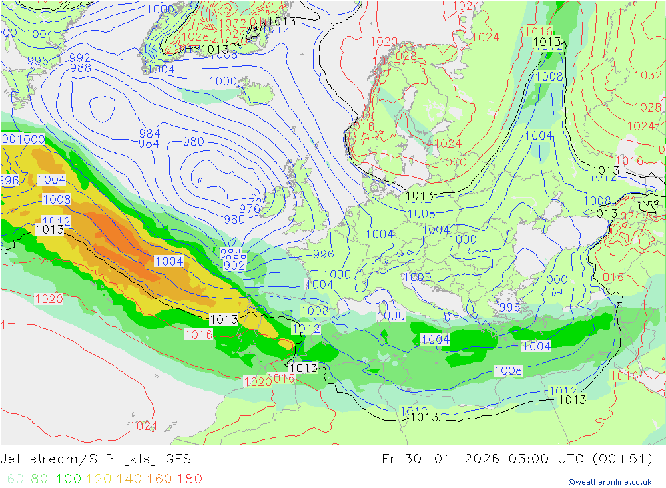Select the 60 kts legend value
Screen dimensions: 666x488
[16, 479]
